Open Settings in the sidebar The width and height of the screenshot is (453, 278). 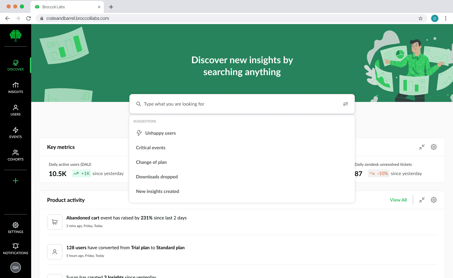click(x=16, y=228)
